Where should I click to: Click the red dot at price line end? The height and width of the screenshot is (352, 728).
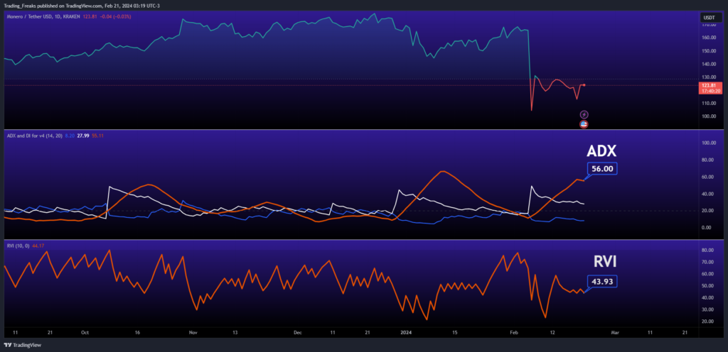click(584, 85)
